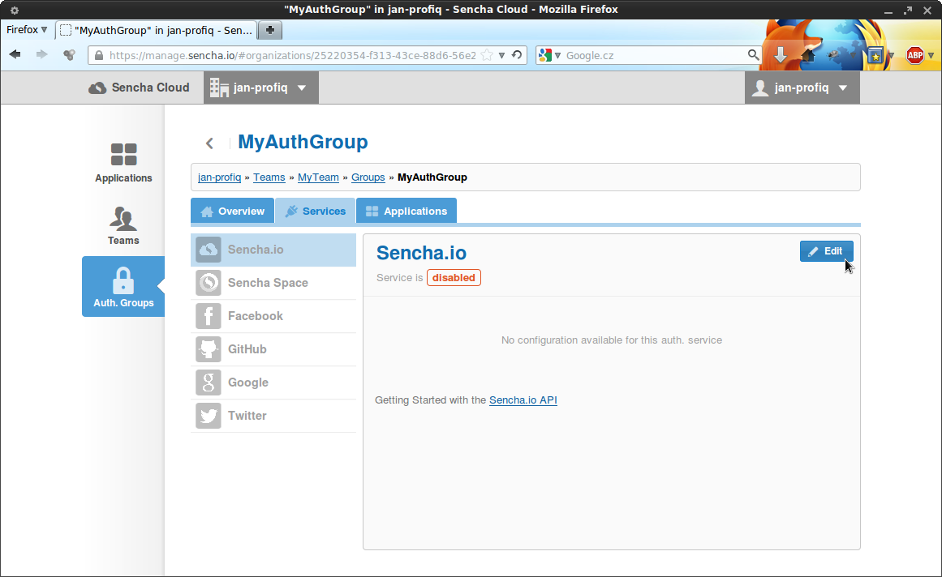This screenshot has height=577, width=942.
Task: Expand the jan-profiq organization dropdown
Action: 260,88
